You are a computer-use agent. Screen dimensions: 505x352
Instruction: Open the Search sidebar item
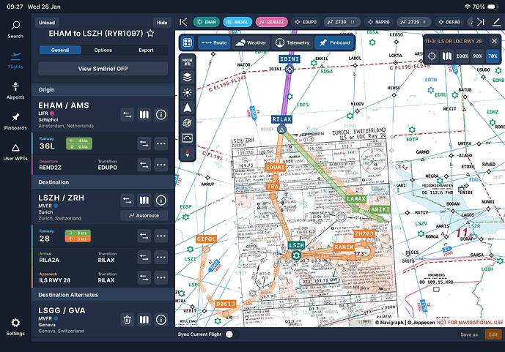15,29
